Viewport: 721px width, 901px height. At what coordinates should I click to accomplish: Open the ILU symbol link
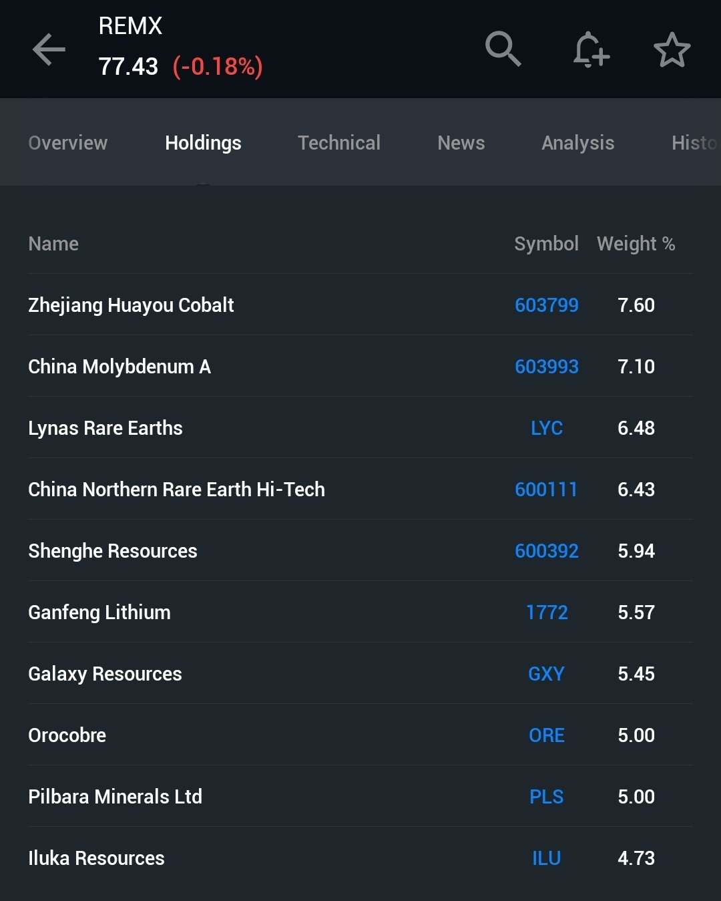(547, 858)
